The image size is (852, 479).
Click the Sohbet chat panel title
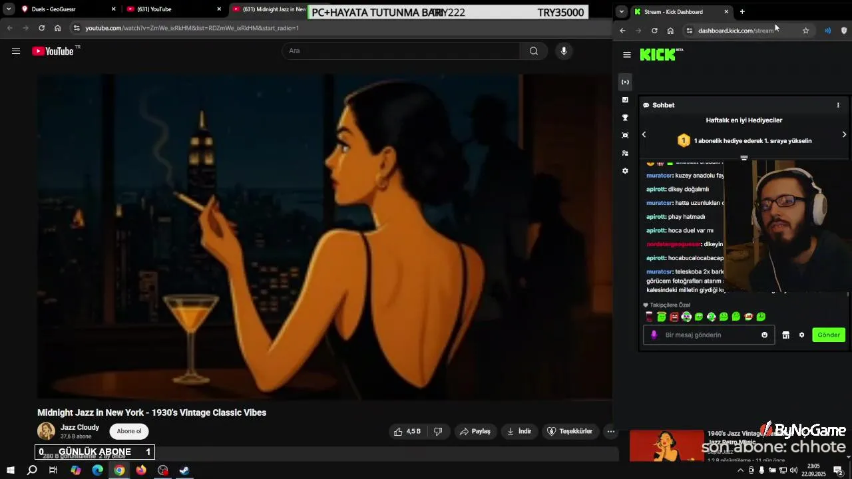664,105
